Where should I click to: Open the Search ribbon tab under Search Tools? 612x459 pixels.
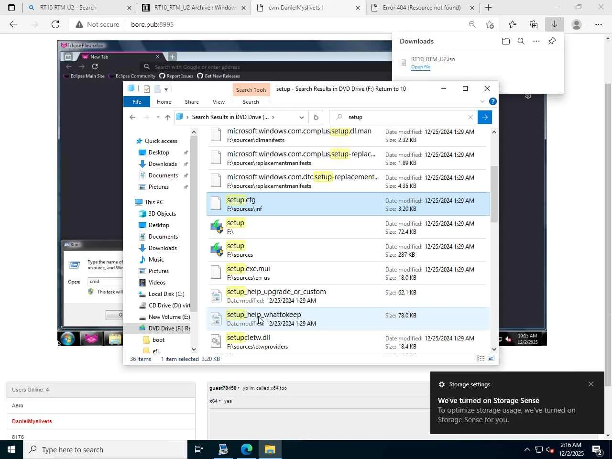pyautogui.click(x=251, y=102)
